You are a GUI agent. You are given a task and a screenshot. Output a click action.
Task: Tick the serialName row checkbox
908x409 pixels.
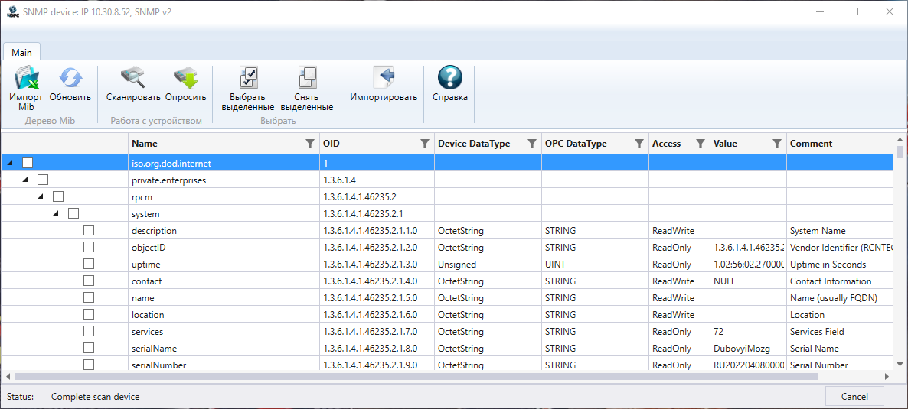tap(89, 349)
